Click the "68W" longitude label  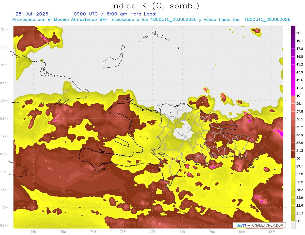point(272,231)
